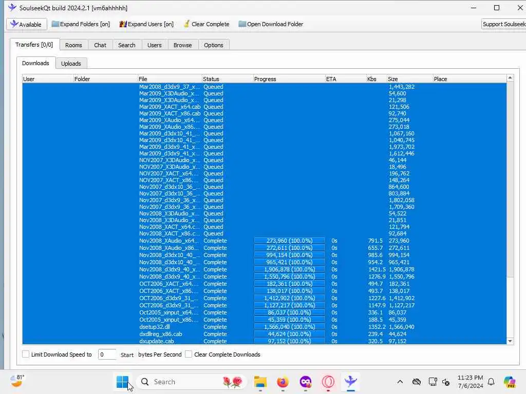Screen dimensions: 526x394
Task: Open Firefox from the taskbar
Action: pyautogui.click(x=283, y=382)
